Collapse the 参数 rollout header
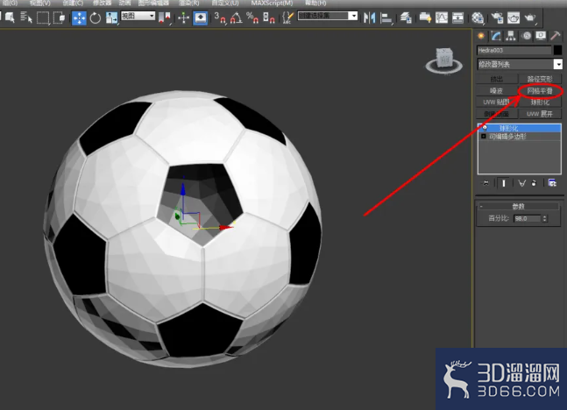This screenshot has height=410, width=567. (x=519, y=206)
